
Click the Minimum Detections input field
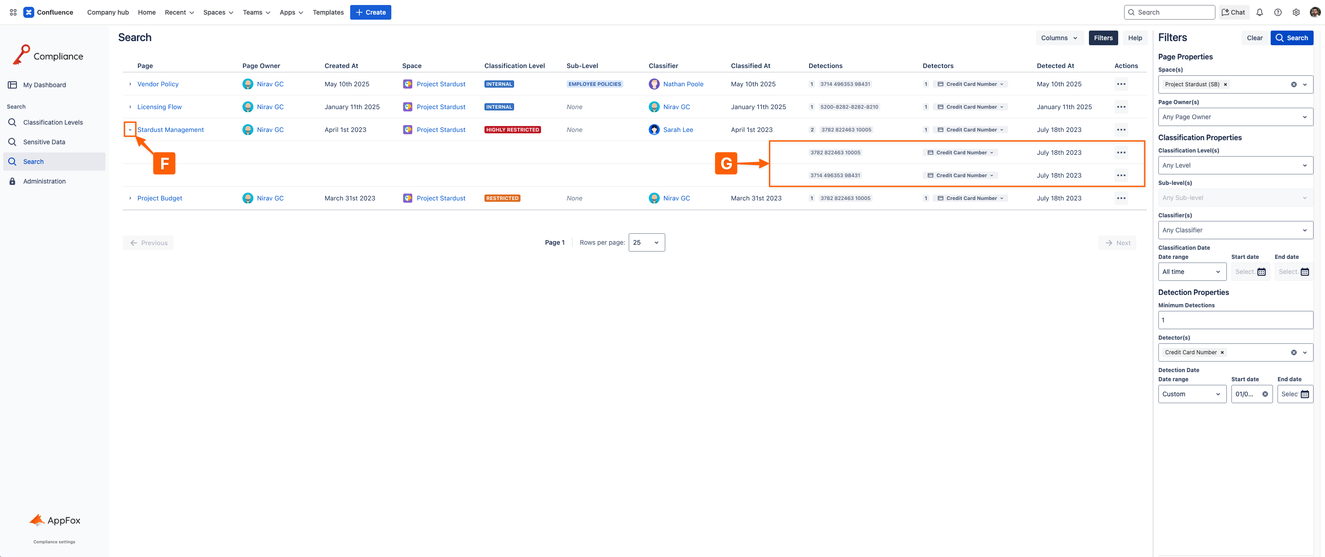click(x=1235, y=320)
